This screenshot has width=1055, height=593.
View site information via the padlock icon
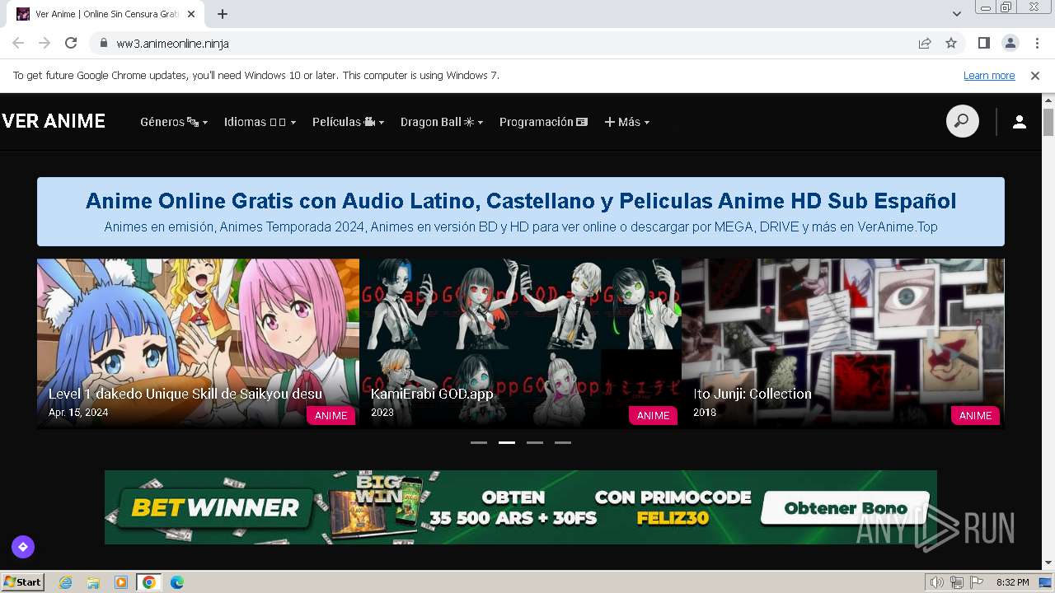[x=104, y=43]
